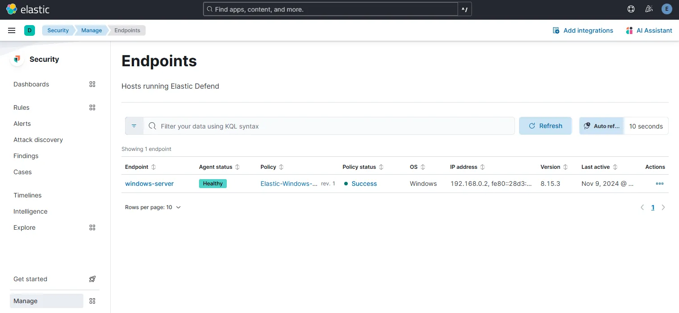This screenshot has height=313, width=679.
Task: Open actions menu for windows-server
Action: pos(659,184)
